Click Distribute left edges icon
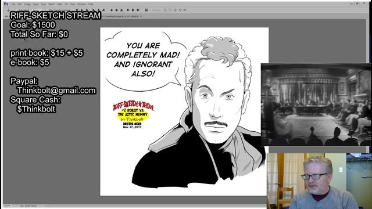The width and height of the screenshot is (372, 209). [x=128, y=10]
